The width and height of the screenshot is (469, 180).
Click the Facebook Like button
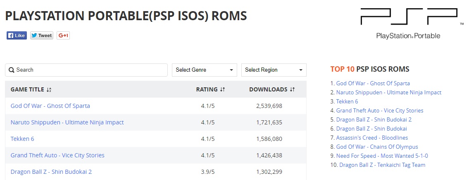pyautogui.click(x=17, y=35)
